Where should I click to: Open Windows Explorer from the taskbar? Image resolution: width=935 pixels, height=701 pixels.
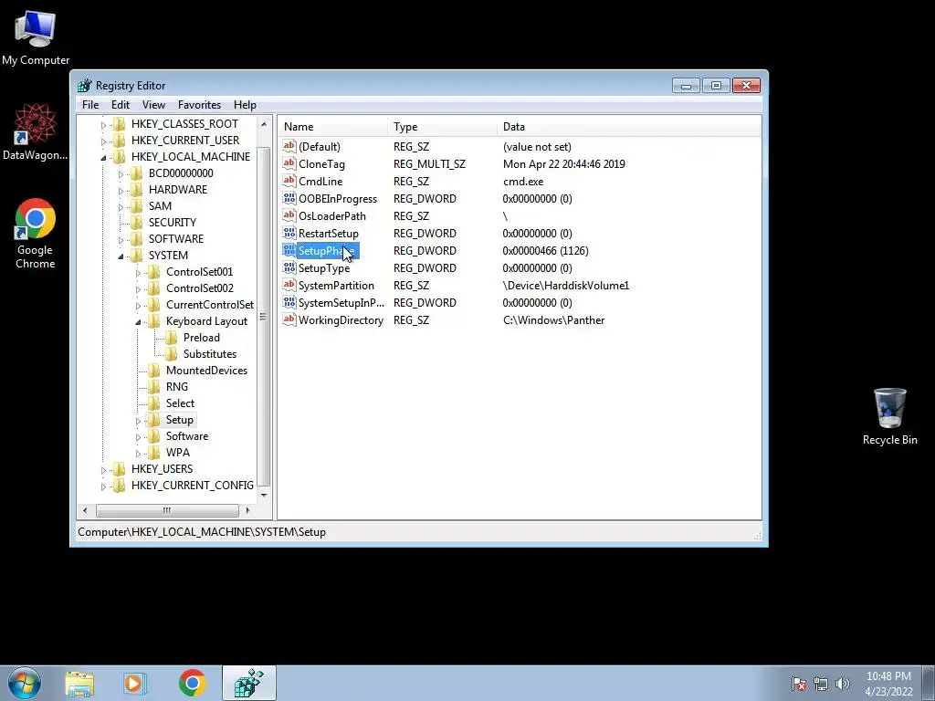click(x=79, y=683)
